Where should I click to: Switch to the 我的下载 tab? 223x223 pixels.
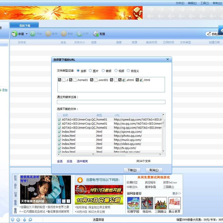click(24, 25)
